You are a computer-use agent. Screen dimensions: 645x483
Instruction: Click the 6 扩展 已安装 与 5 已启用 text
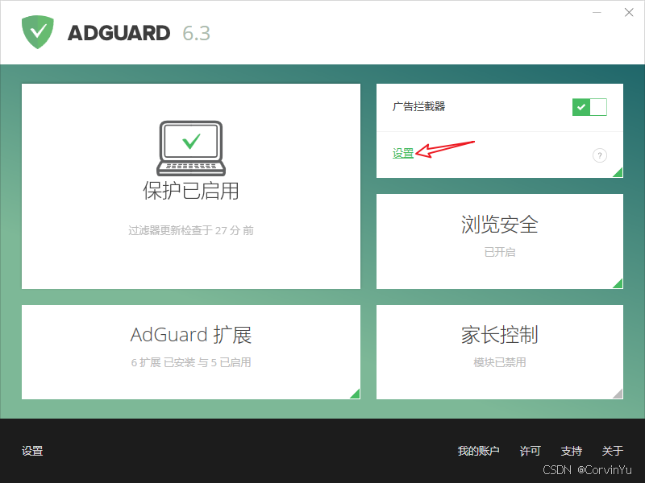pyautogui.click(x=191, y=362)
